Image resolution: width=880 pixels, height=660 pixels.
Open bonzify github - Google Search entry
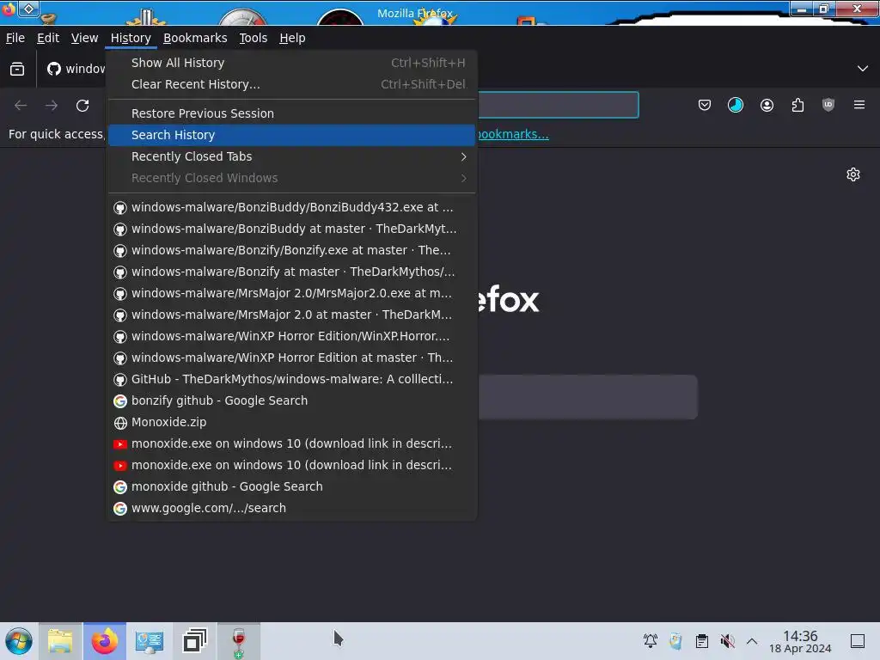[292, 400]
